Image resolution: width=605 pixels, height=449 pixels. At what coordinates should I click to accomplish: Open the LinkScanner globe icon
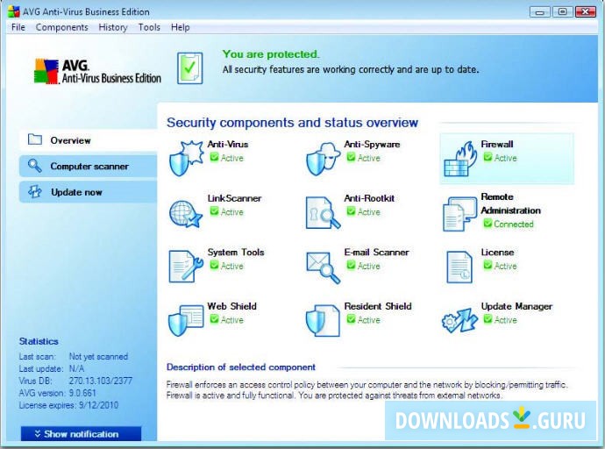(186, 213)
